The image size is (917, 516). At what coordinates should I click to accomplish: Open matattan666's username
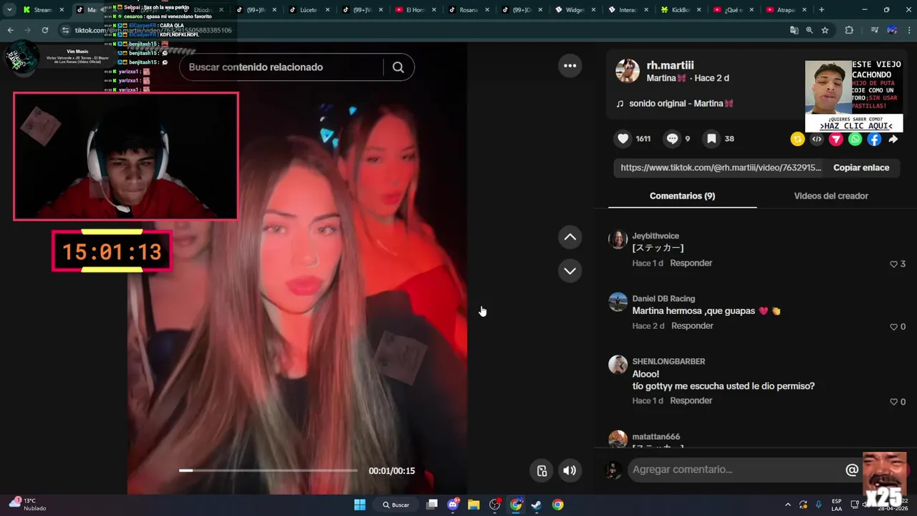(656, 437)
